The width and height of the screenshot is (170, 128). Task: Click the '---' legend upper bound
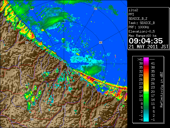[x=152, y=59]
